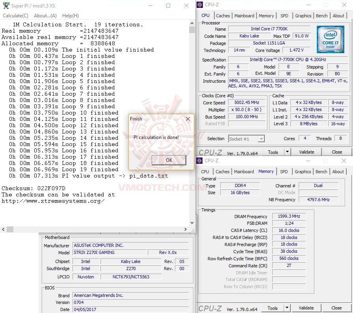353x313 pixels.
Task: Select the About tab in top CPU-Z
Action: pos(338,16)
